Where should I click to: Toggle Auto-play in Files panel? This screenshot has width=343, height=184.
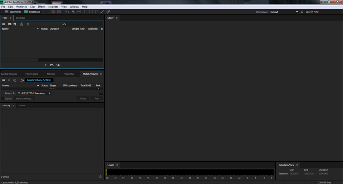[58, 65]
